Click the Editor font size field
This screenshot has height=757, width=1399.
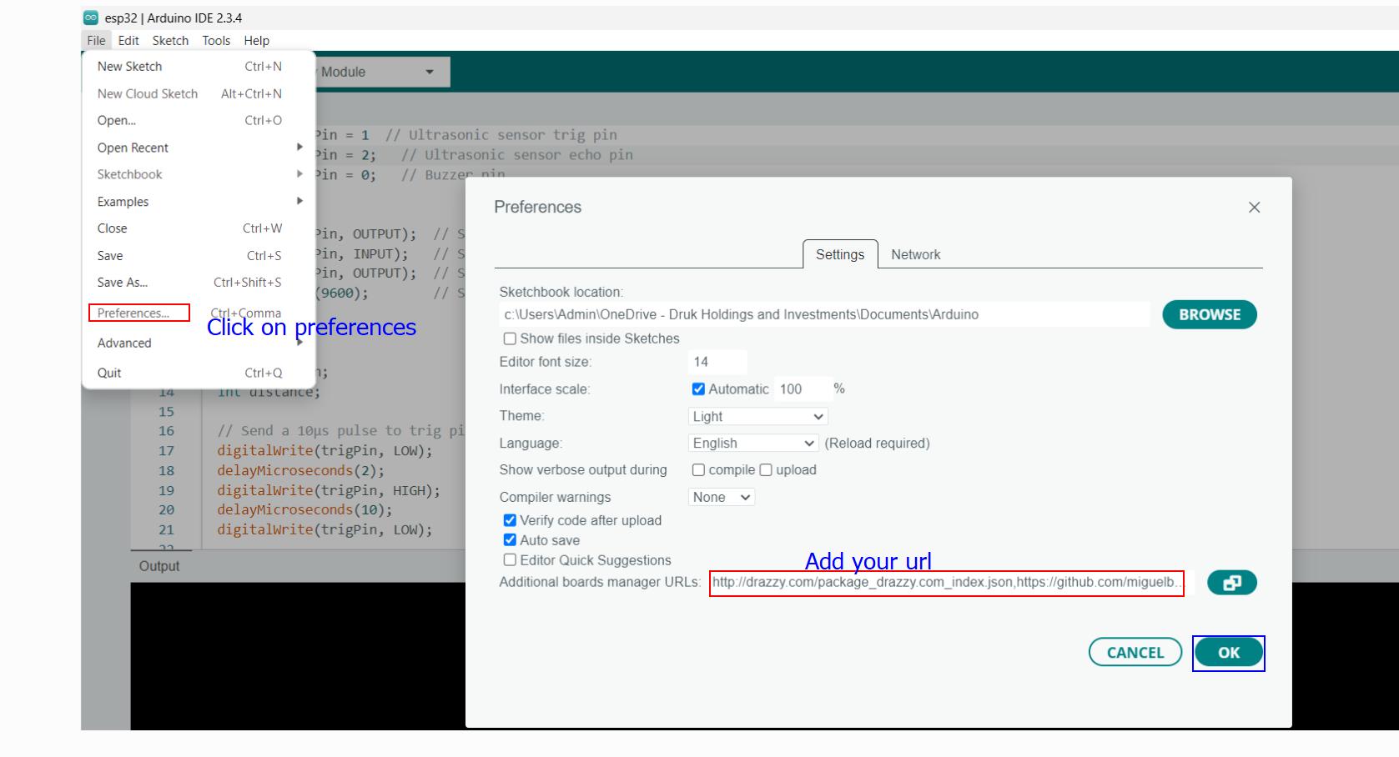717,362
